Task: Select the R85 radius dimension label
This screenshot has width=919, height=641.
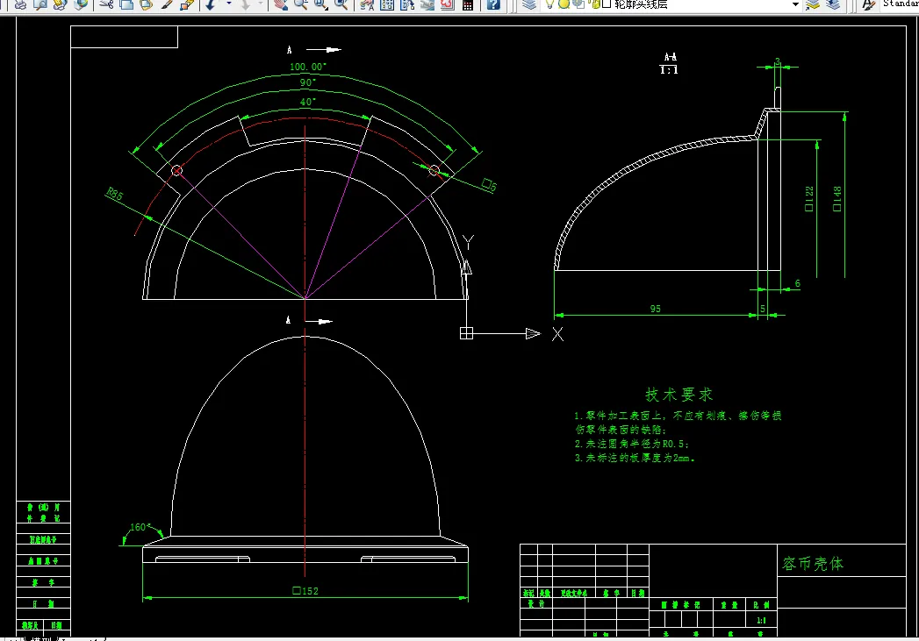Action: [115, 194]
